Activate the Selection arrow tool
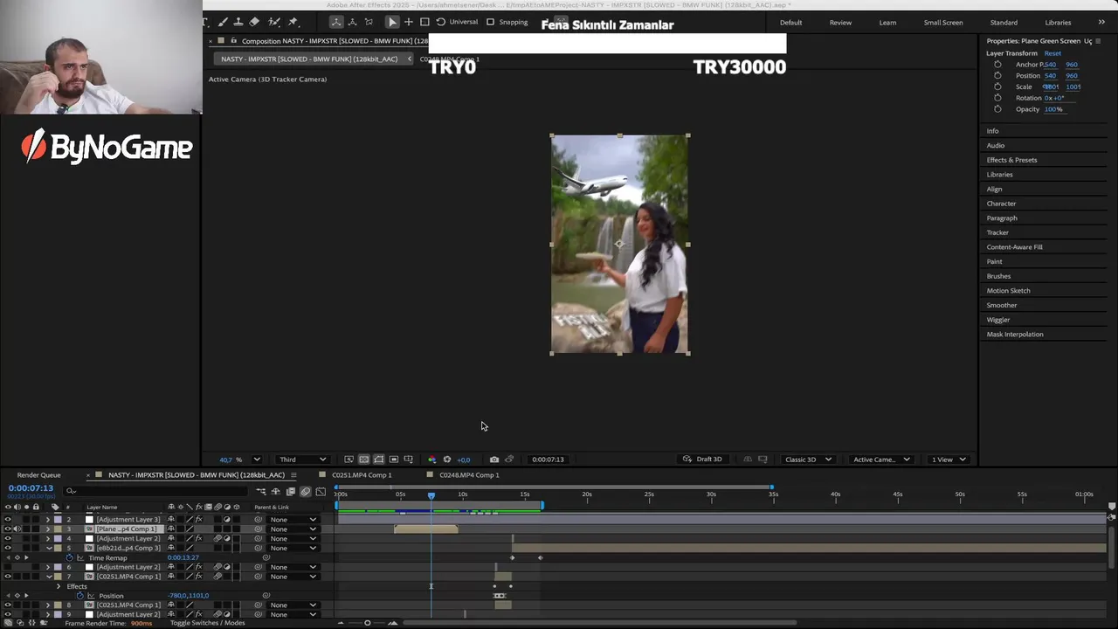Screen dimensions: 1118x629 coord(392,22)
